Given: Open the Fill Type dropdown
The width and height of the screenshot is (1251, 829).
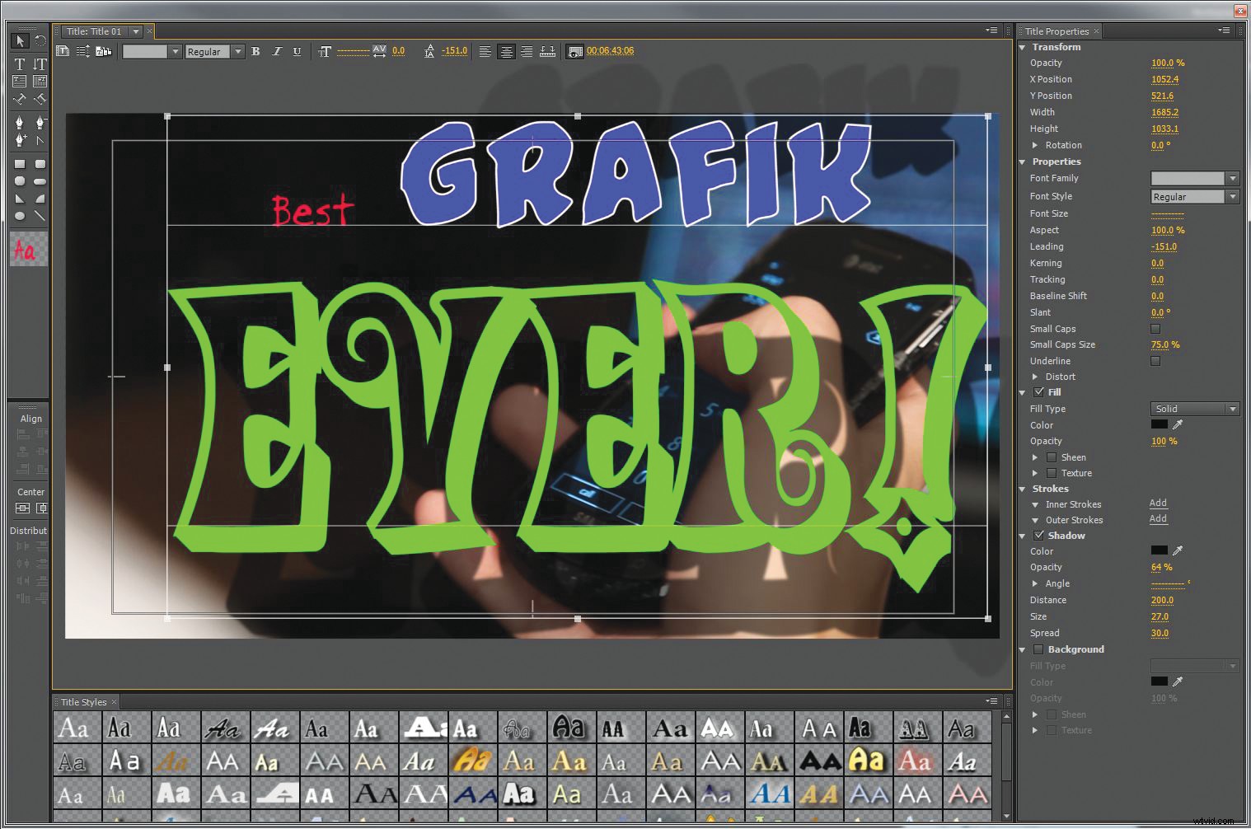Looking at the screenshot, I should [x=1194, y=409].
